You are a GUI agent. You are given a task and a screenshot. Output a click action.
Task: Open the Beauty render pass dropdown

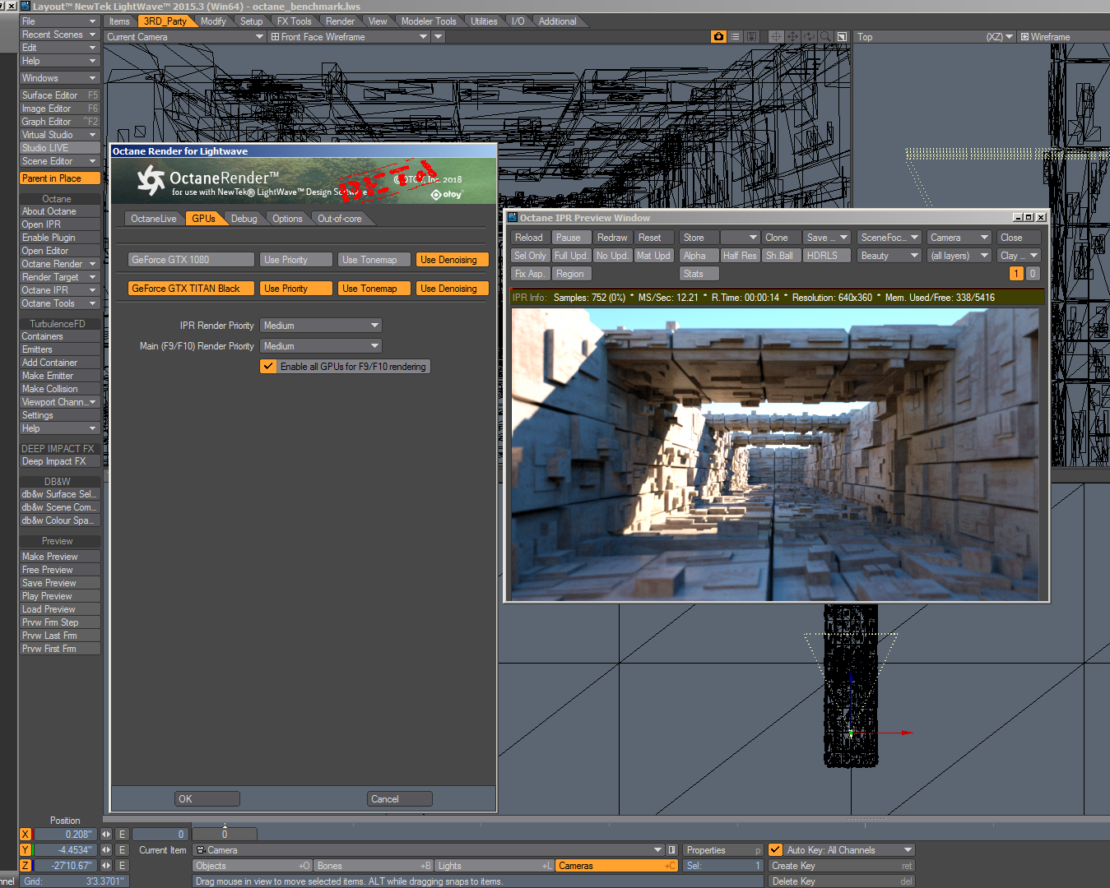point(889,256)
